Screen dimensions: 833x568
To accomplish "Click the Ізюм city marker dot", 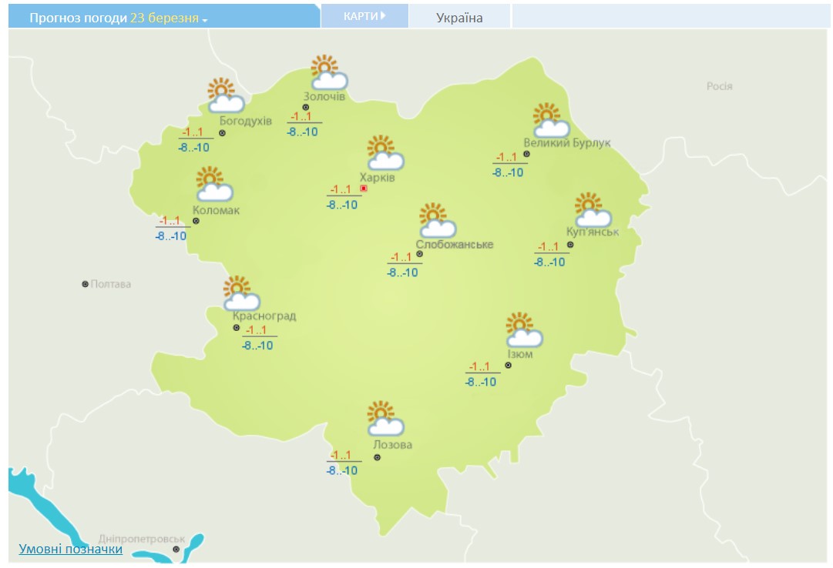I will [x=508, y=366].
